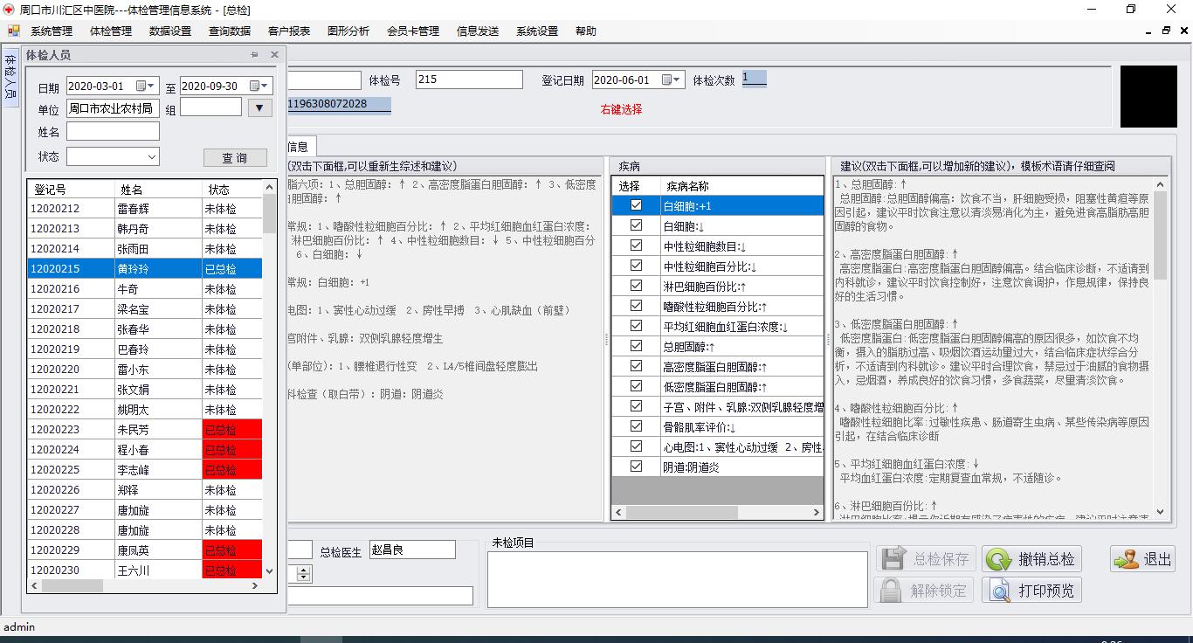The width and height of the screenshot is (1193, 643).
Task: Click the 体检人员 vertical side tab
Action: pyautogui.click(x=10, y=77)
